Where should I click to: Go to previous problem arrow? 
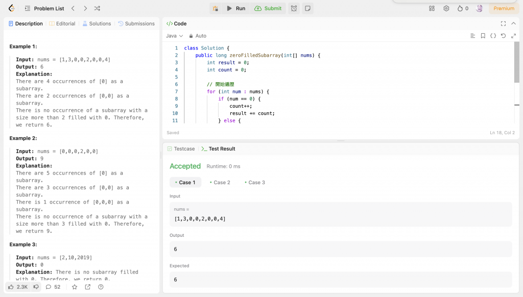pos(73,8)
